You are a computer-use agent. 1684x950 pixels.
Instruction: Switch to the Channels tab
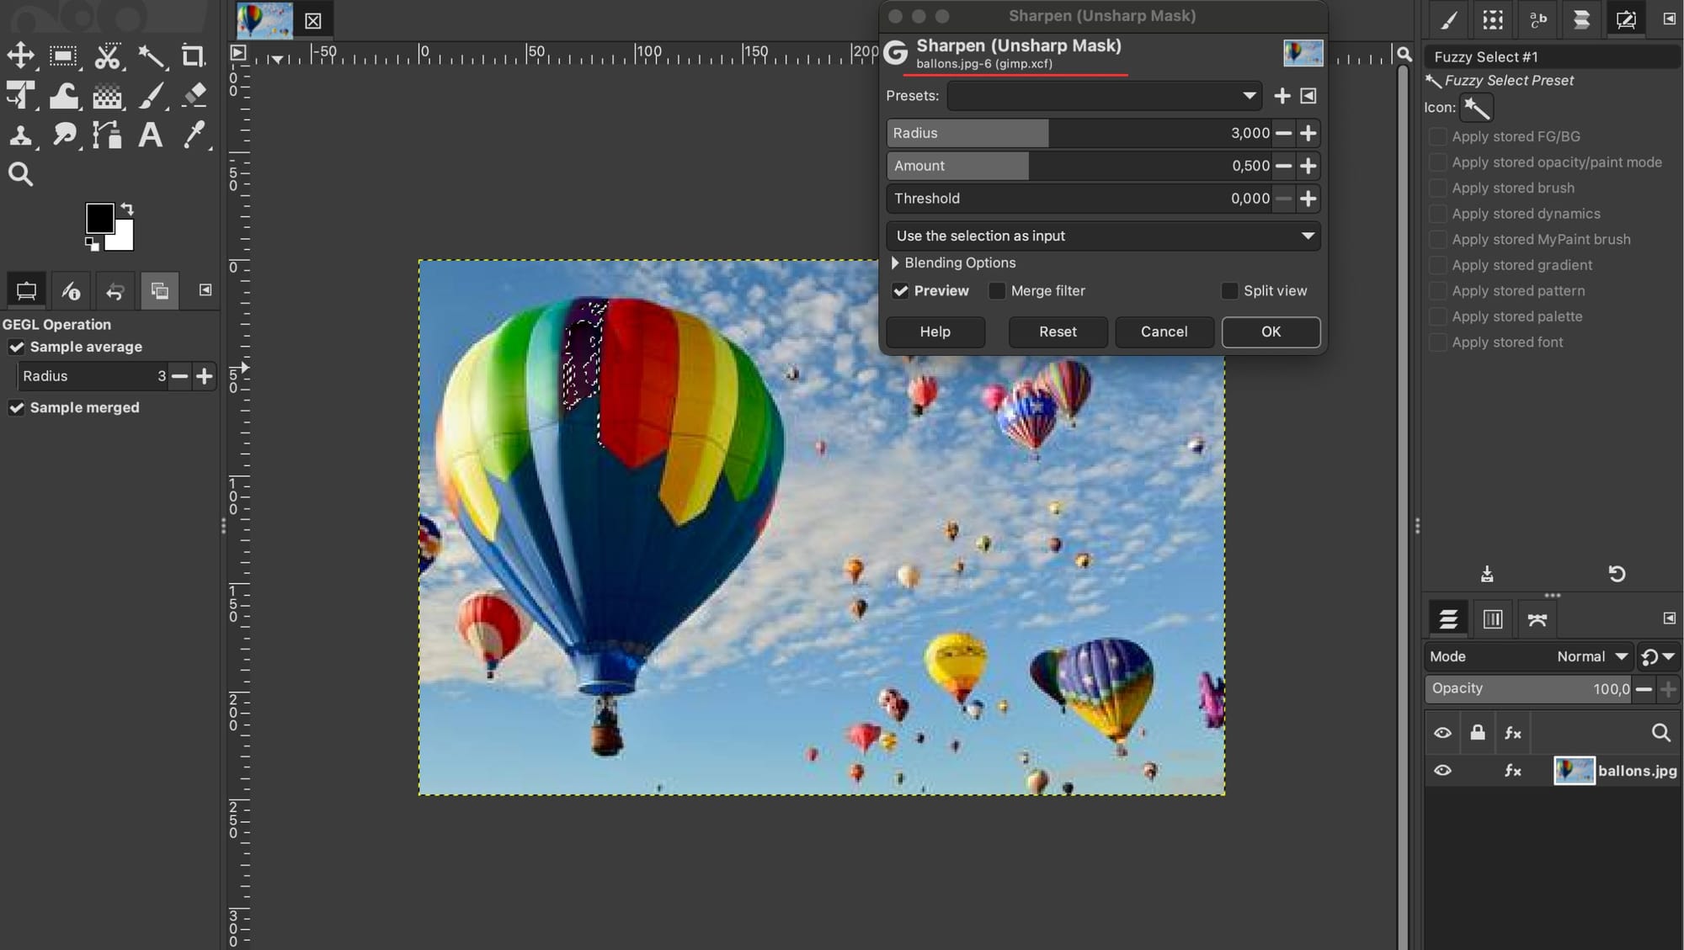[x=1492, y=620]
